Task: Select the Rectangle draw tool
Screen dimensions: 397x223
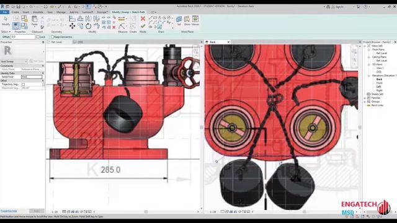Action: point(155,18)
